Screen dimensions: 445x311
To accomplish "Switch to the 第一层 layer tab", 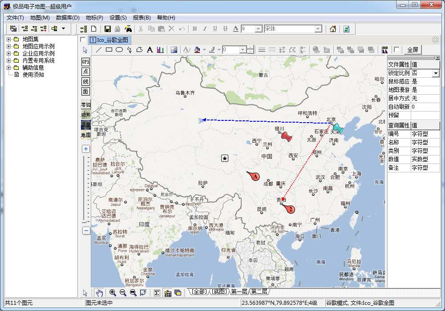I will pos(239,291).
